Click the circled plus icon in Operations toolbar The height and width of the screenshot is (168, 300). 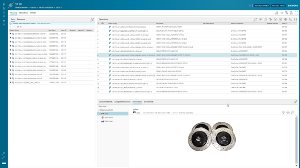tap(280, 19)
